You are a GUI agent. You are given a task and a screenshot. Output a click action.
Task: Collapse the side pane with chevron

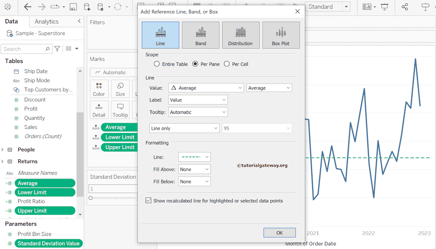(79, 21)
